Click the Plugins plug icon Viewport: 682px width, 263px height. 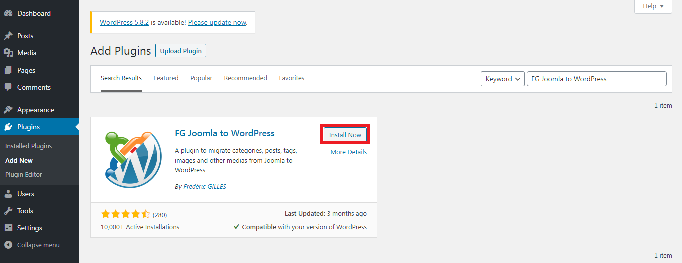(8, 127)
